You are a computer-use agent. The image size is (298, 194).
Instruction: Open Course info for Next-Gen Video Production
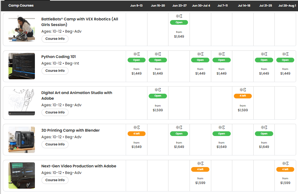[55, 180]
